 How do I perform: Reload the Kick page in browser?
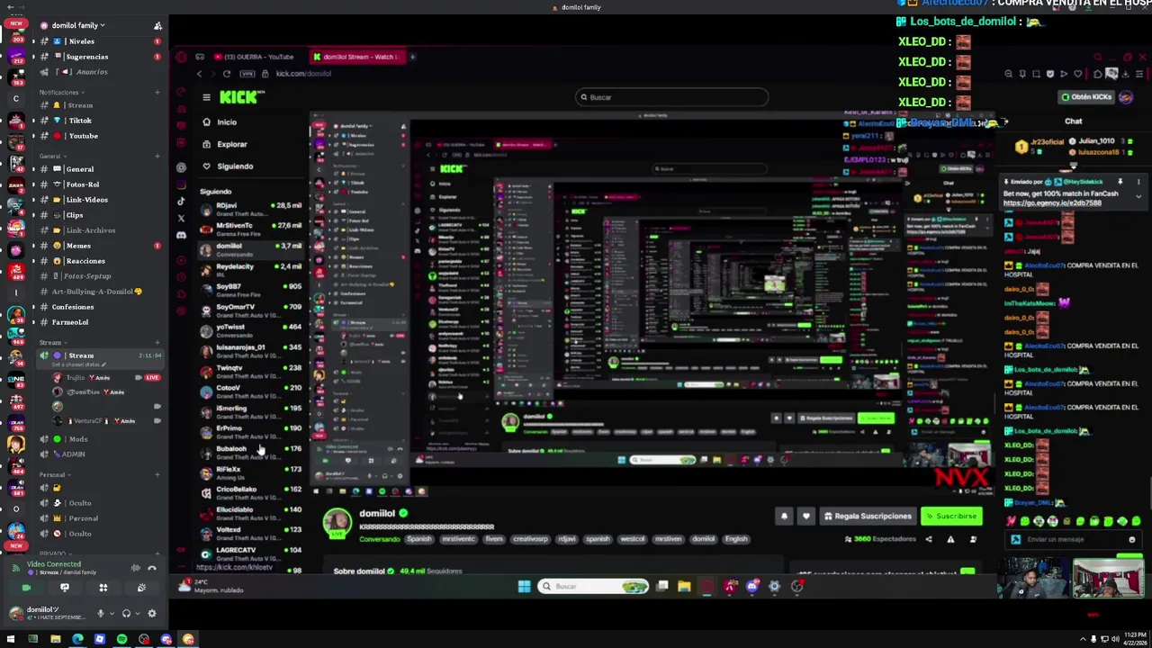227,74
